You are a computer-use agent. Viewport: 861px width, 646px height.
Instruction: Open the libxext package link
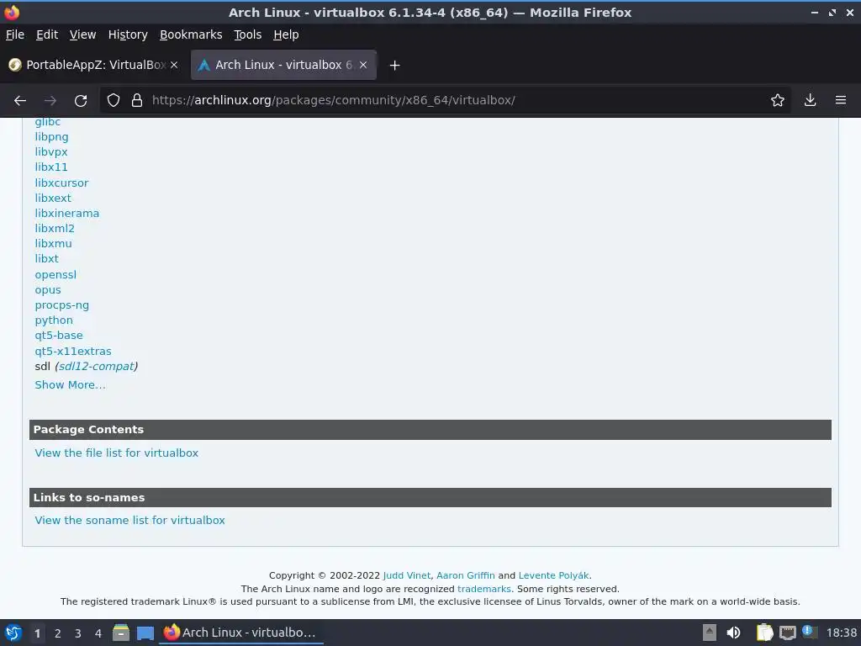pyautogui.click(x=53, y=198)
